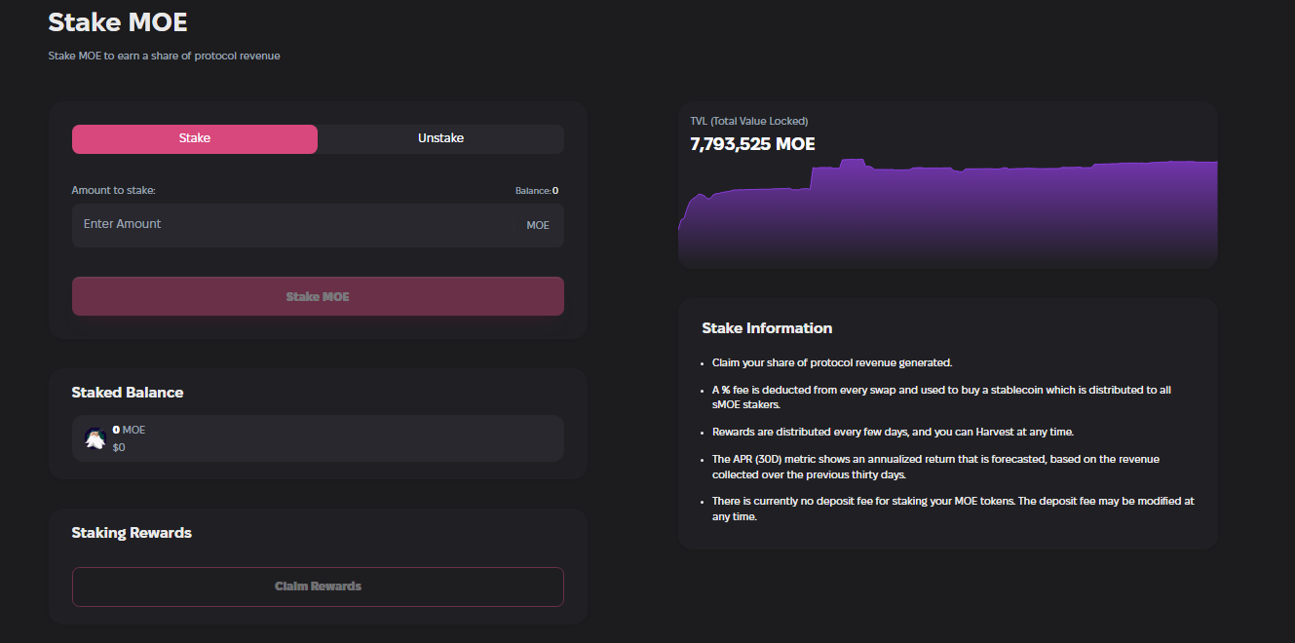The height and width of the screenshot is (643, 1295).
Task: Select the Stake tab
Action: point(195,138)
